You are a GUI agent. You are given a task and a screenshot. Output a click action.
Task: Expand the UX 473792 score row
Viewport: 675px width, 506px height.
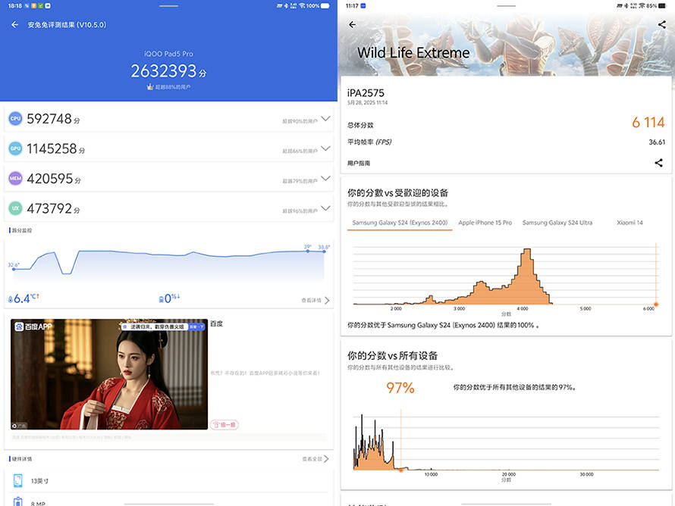(x=325, y=208)
